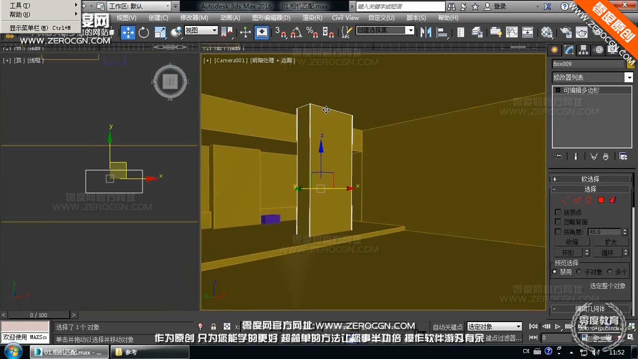638x359 pixels.
Task: Open 创建选择集 dropdown
Action: click(385, 30)
